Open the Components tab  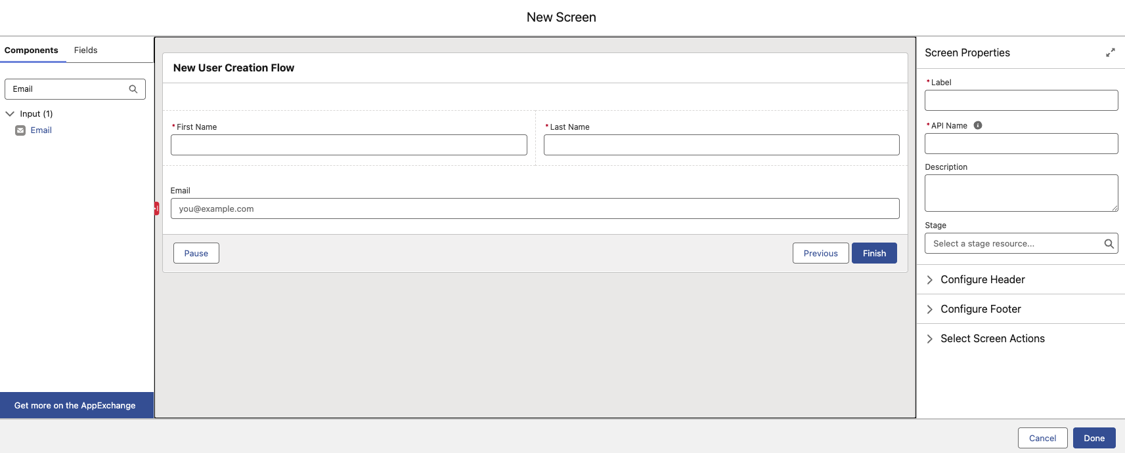point(32,50)
